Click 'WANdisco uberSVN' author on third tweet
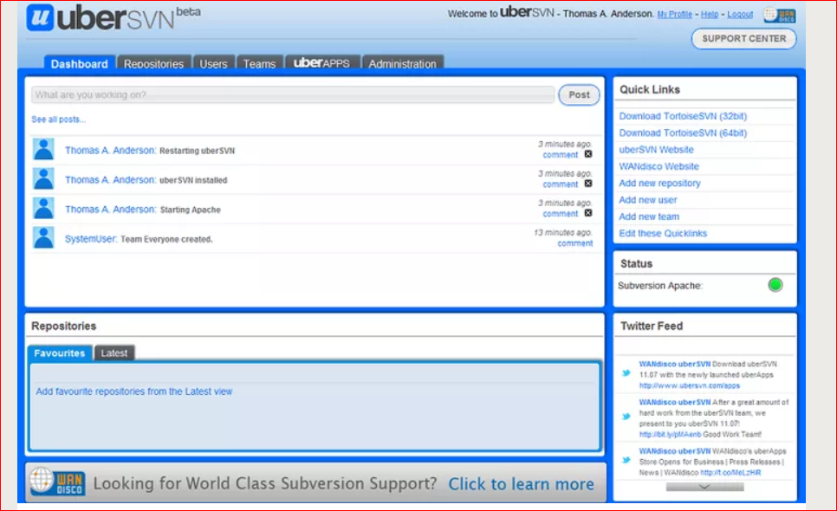Image resolution: width=837 pixels, height=511 pixels. coord(675,451)
